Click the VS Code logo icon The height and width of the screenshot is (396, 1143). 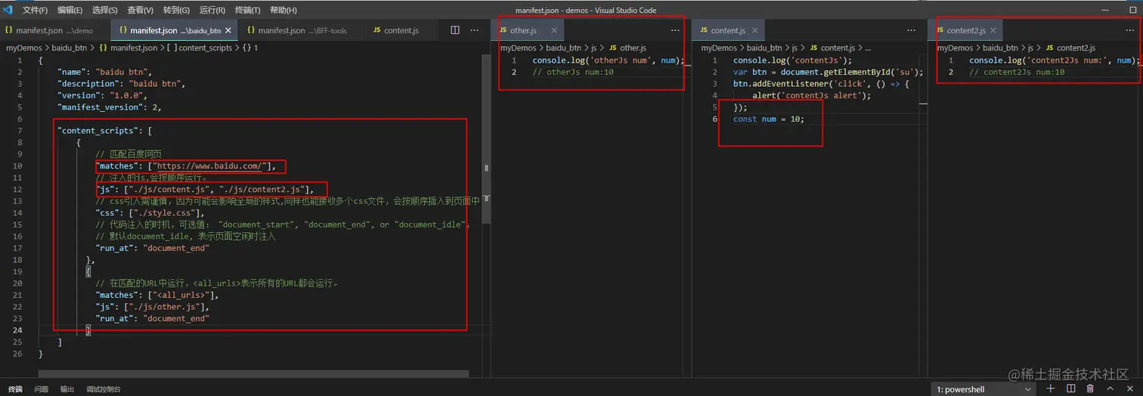point(9,10)
